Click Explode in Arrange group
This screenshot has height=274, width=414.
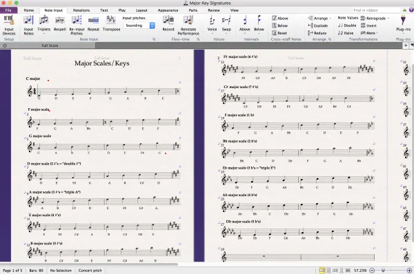[318, 25]
